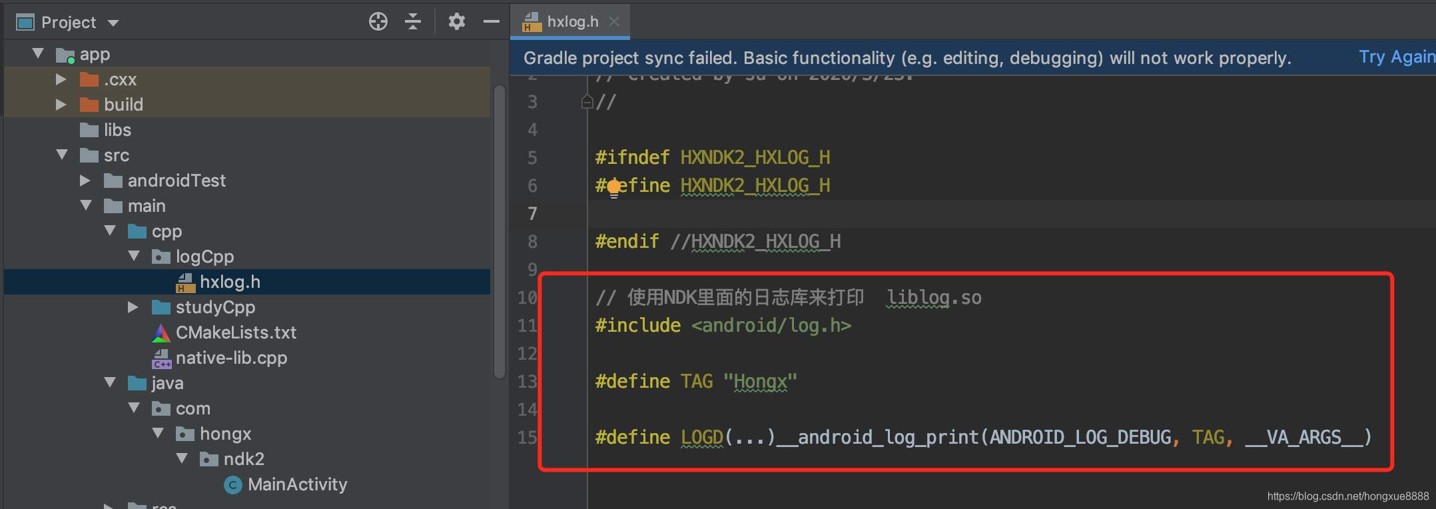
Task: Click the hongx package icon
Action: coord(185,434)
